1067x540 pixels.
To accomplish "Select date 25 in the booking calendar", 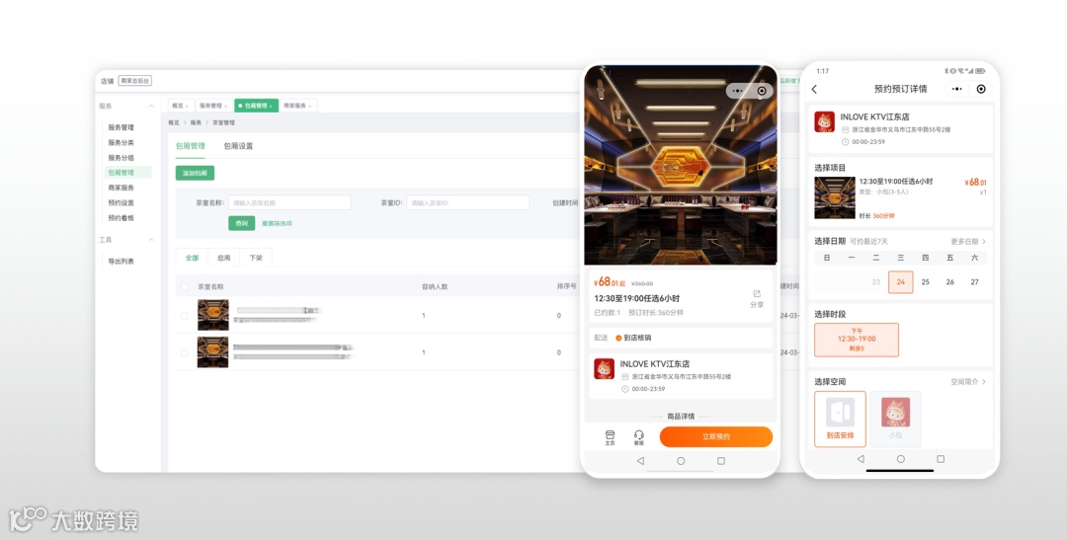I will coord(926,281).
